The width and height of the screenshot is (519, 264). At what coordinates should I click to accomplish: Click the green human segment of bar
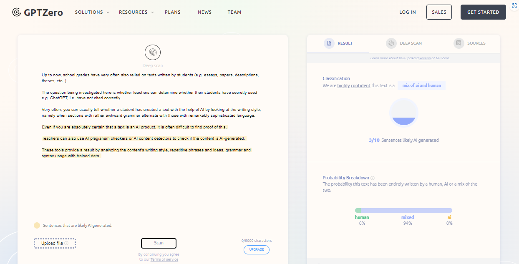pyautogui.click(x=358, y=211)
